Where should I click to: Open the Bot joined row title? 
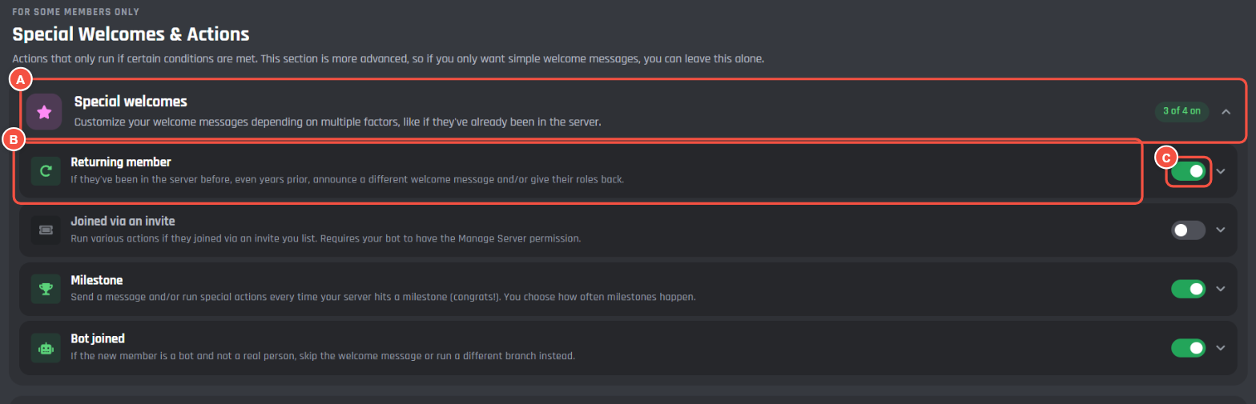pos(97,339)
